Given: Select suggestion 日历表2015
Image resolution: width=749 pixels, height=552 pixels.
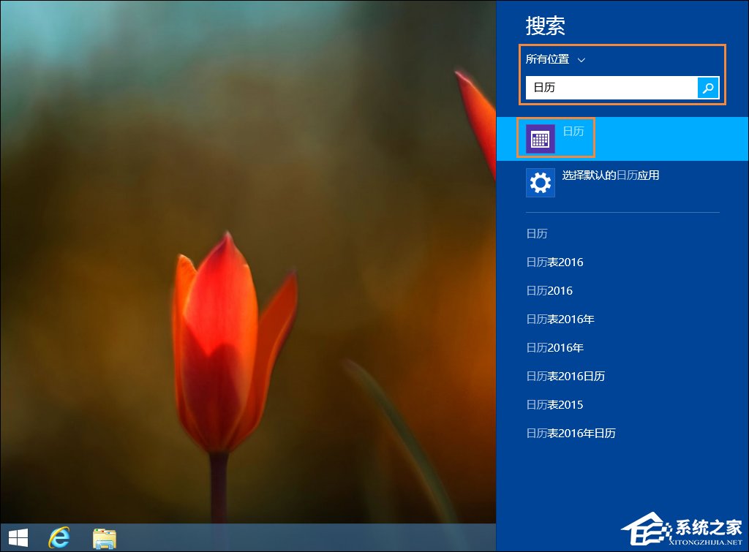Looking at the screenshot, I should tap(554, 404).
